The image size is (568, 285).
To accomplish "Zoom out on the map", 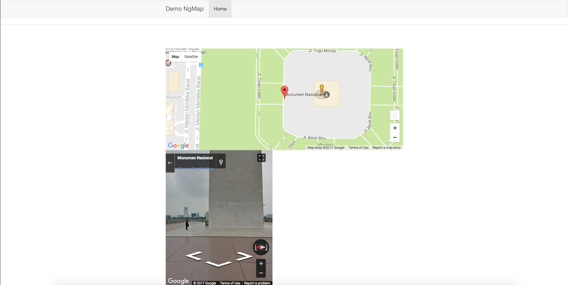I will tap(395, 137).
